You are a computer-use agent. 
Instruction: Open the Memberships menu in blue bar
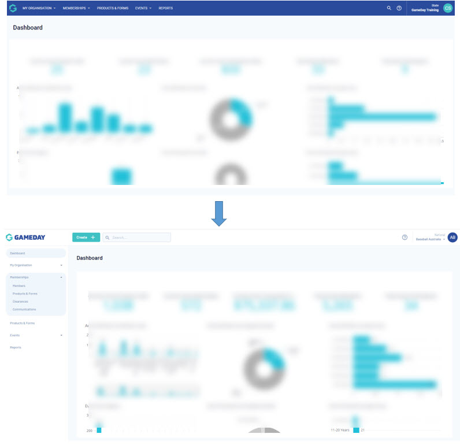[76, 8]
